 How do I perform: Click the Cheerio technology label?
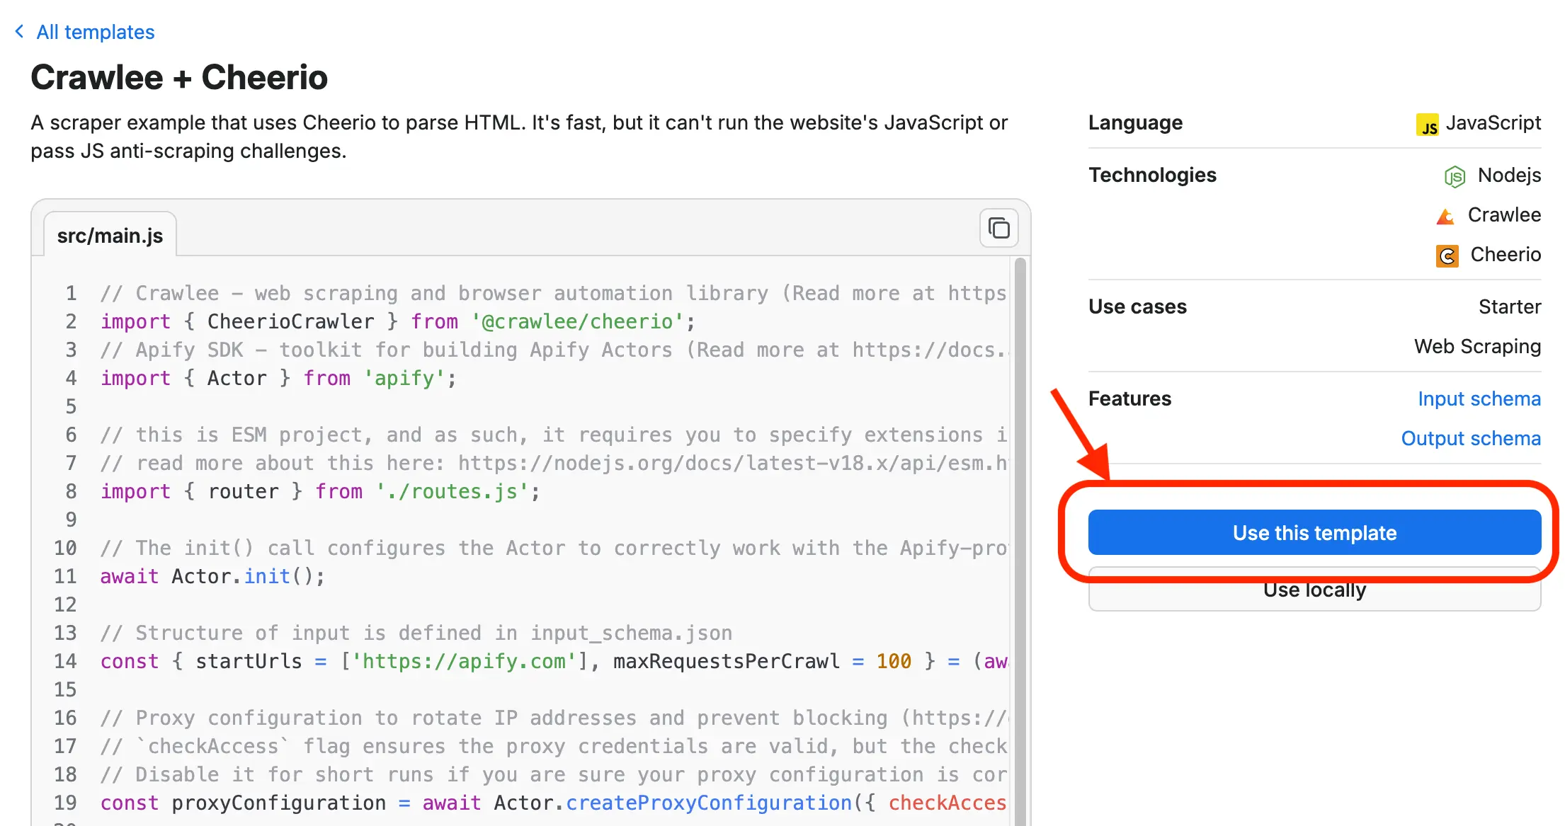click(x=1506, y=254)
